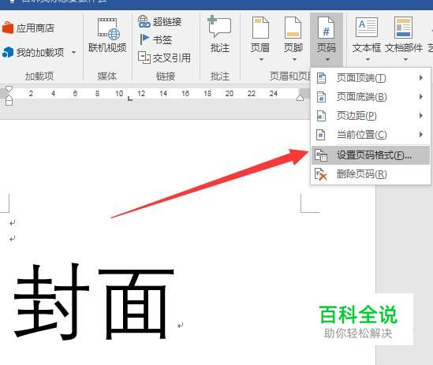Expand the 我的加载项 dropdown arrow
Screen dimensions: 433x365
click(73, 52)
